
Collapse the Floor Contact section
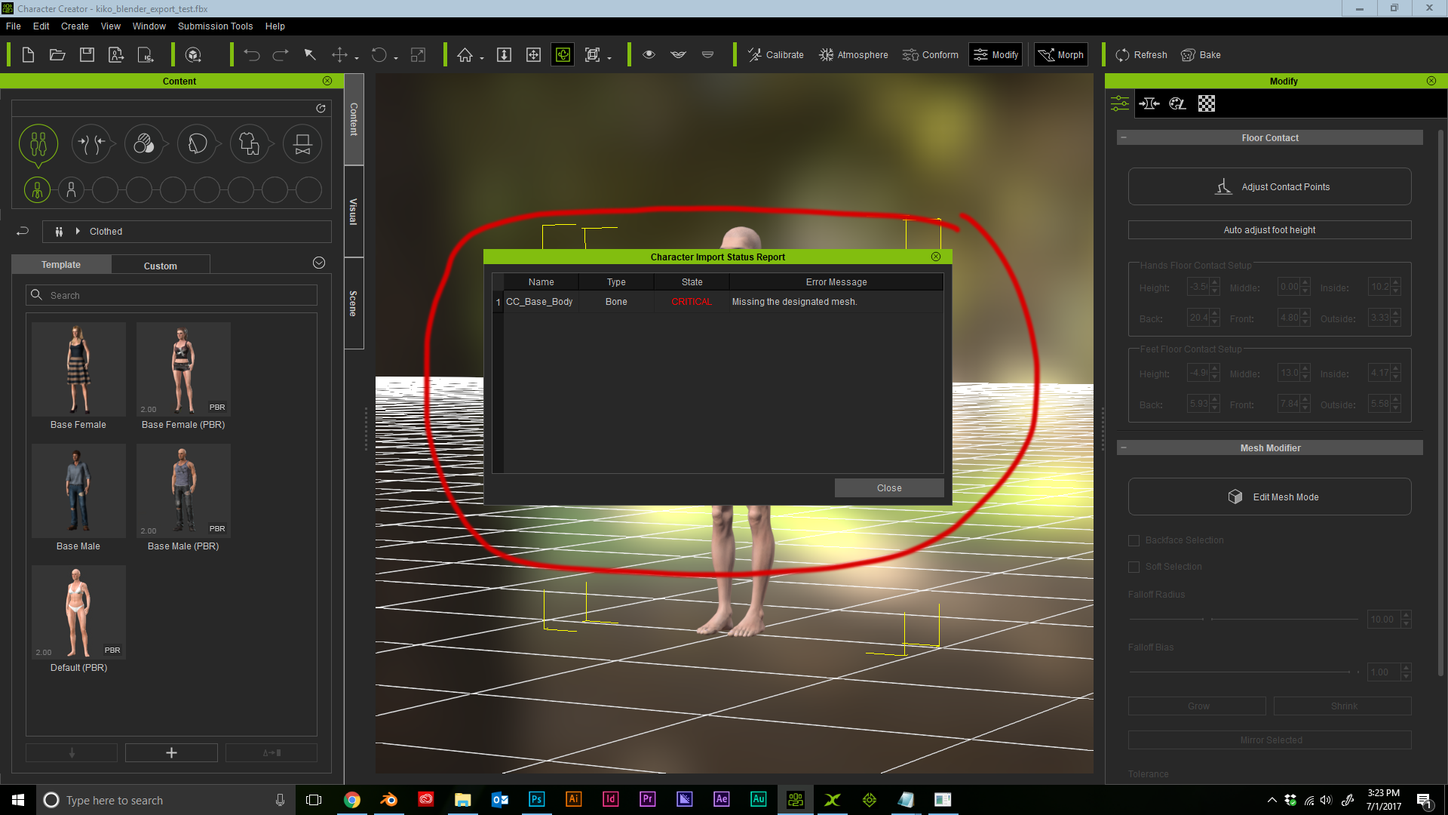click(1124, 137)
